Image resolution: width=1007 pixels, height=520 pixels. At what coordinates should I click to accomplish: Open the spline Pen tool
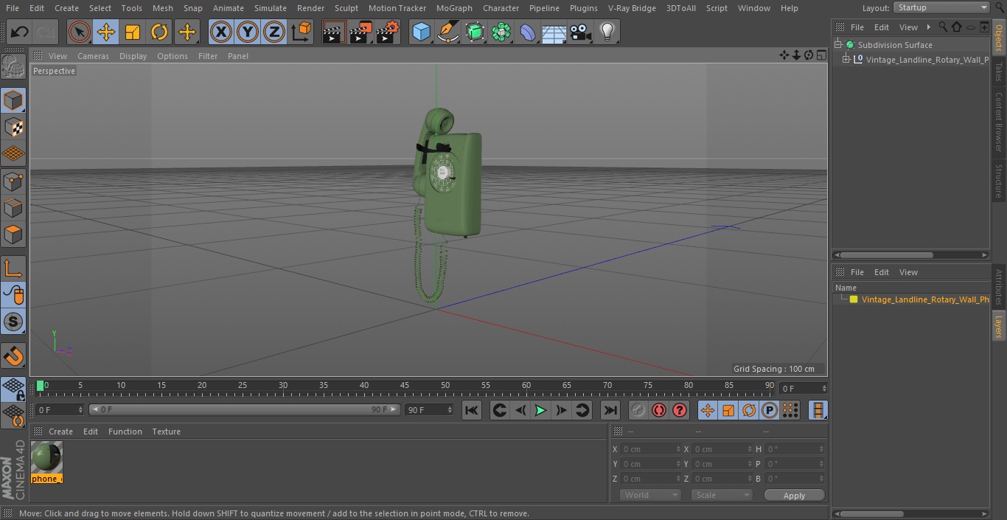447,32
